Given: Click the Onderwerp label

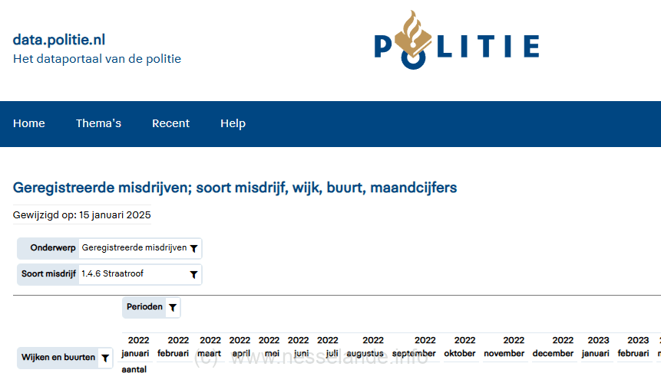Looking at the screenshot, I should pos(53,247).
